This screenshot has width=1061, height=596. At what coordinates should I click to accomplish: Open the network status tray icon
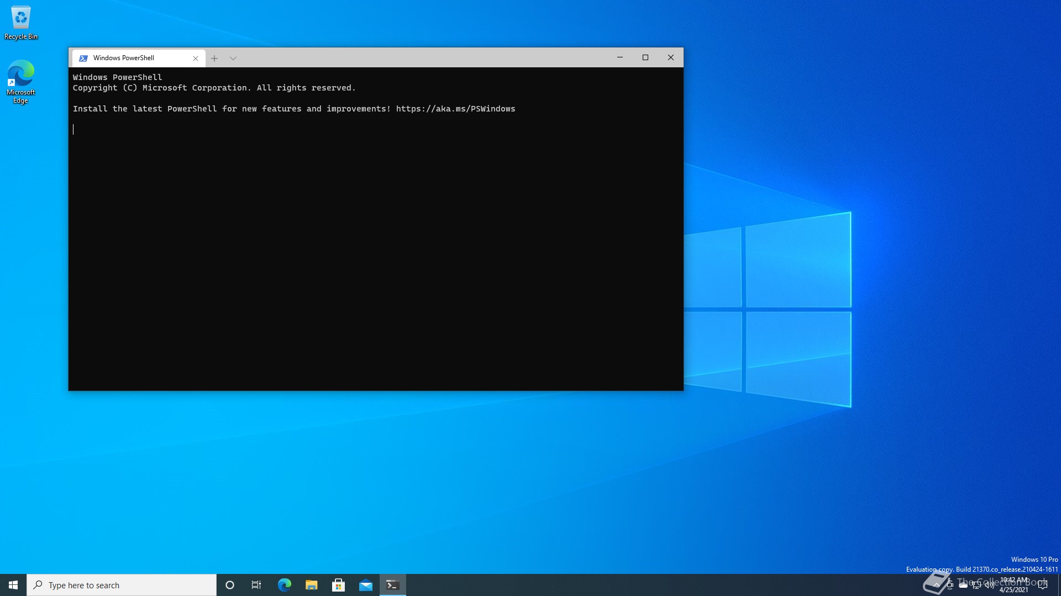976,585
